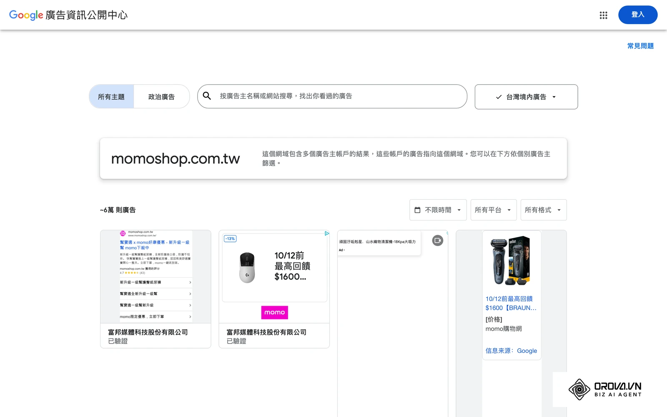Image resolution: width=667 pixels, height=417 pixels.
Task: Open the 所有平台 platform dropdown
Action: tap(494, 210)
